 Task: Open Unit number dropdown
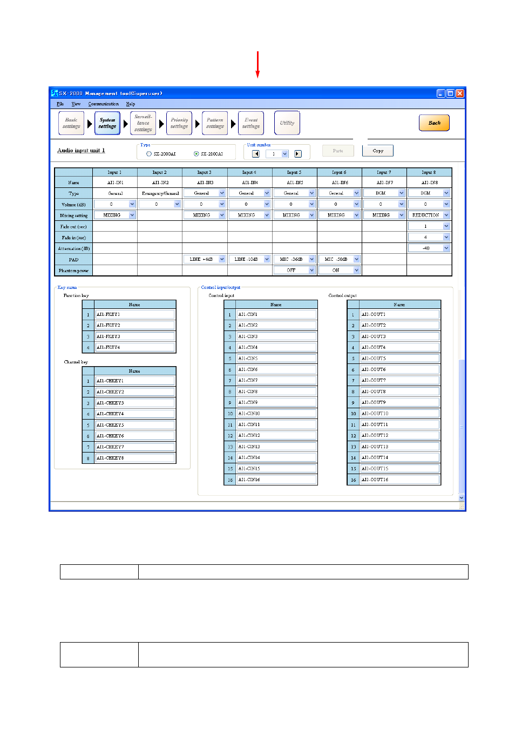pyautogui.click(x=285, y=154)
